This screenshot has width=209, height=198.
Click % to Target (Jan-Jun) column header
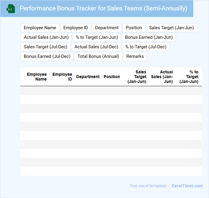point(189,77)
